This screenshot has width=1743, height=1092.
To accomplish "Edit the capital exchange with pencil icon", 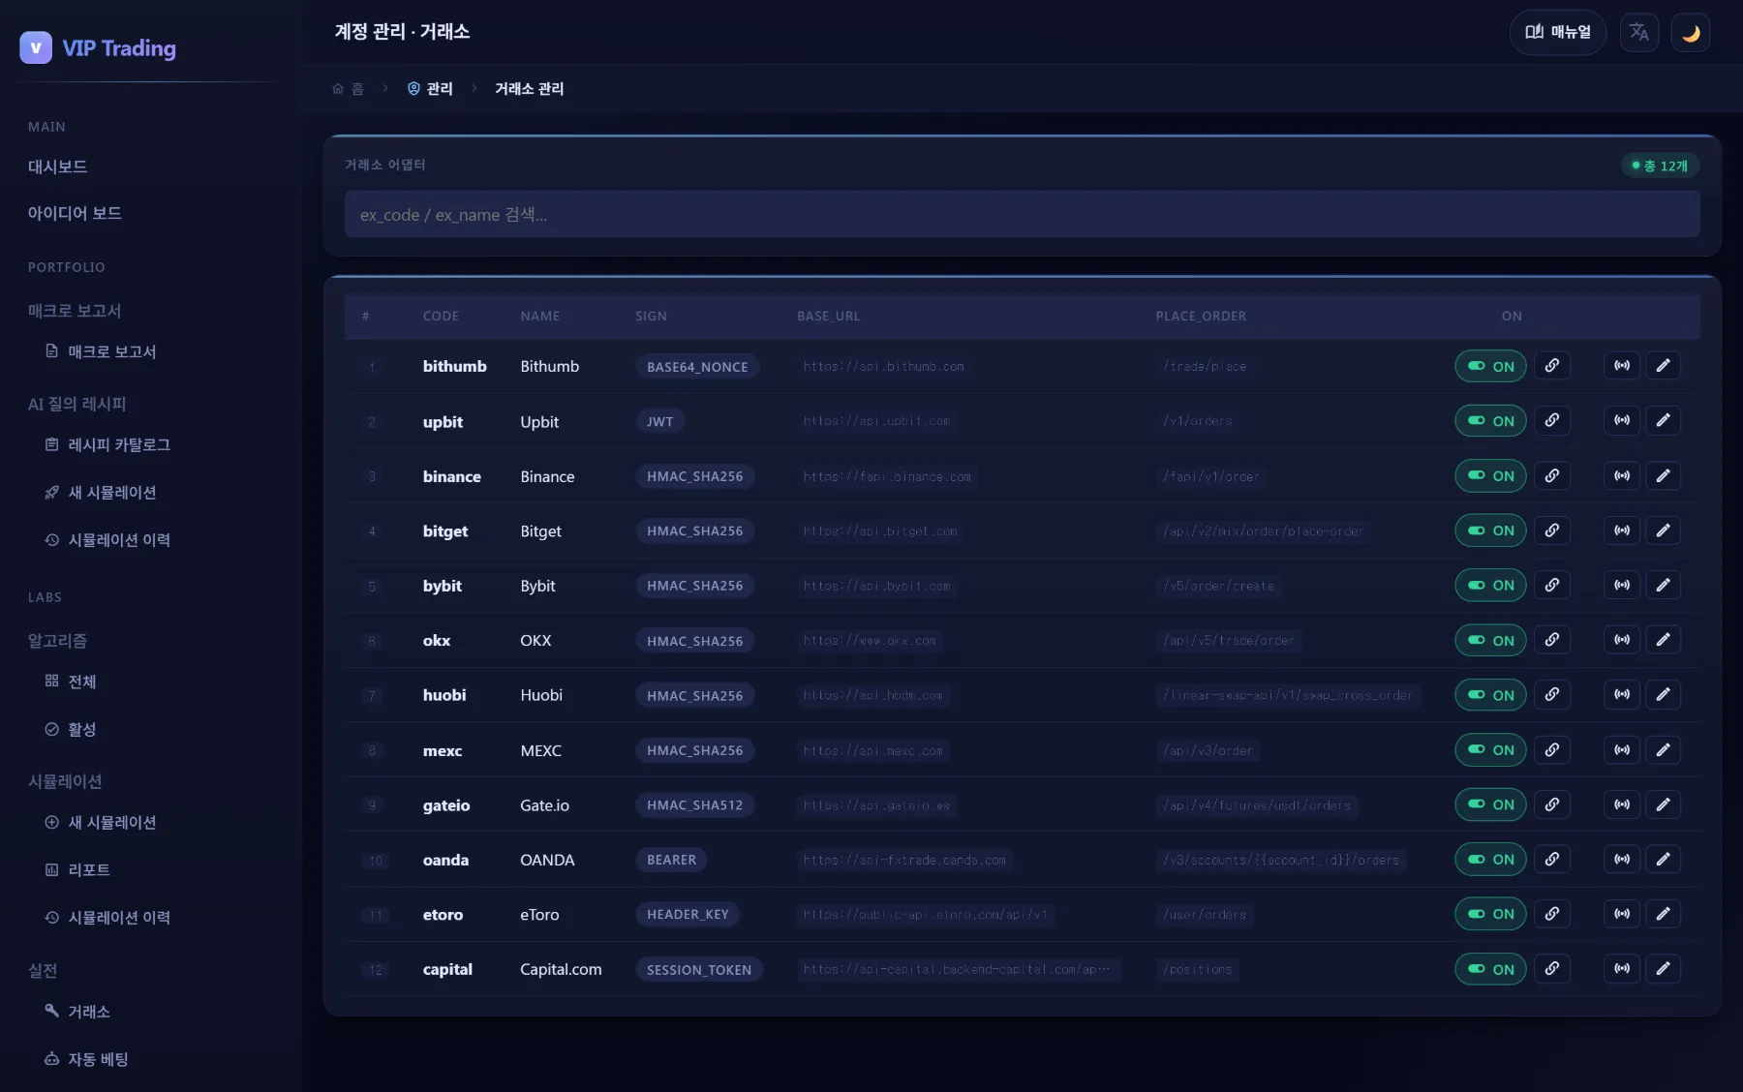I will (x=1663, y=969).
